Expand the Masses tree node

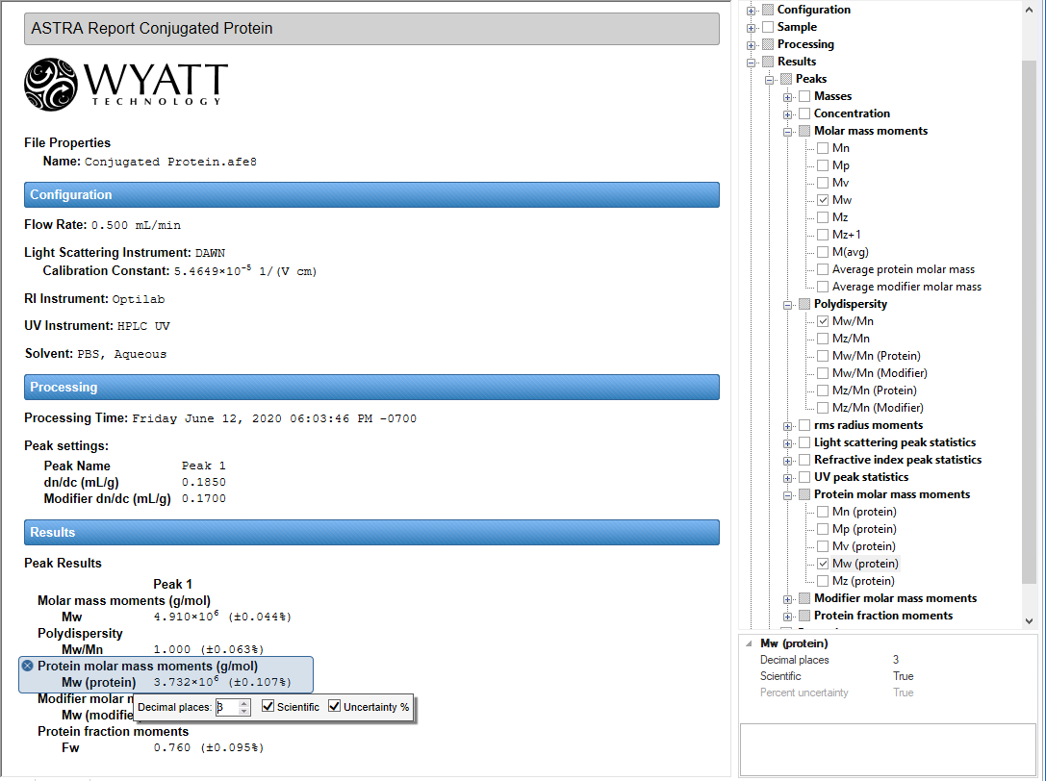coord(788,96)
